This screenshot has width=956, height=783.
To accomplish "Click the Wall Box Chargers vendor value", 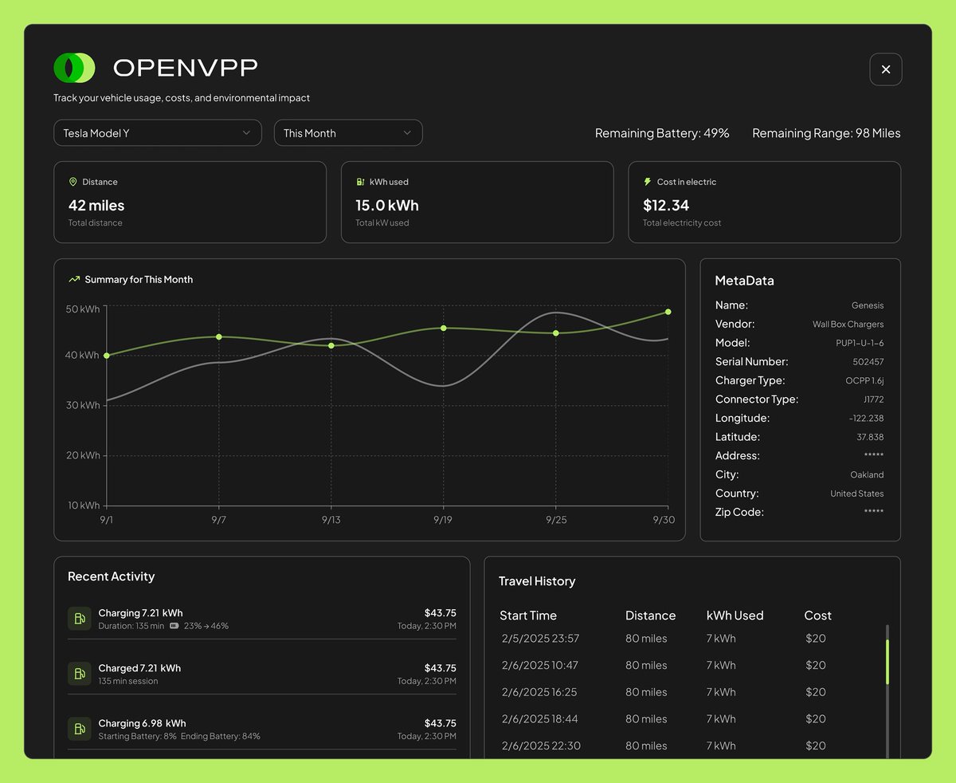I will 848,325.
